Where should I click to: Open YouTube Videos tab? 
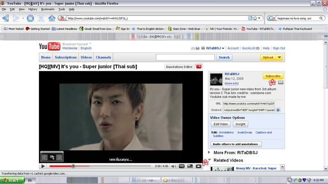click(x=86, y=57)
